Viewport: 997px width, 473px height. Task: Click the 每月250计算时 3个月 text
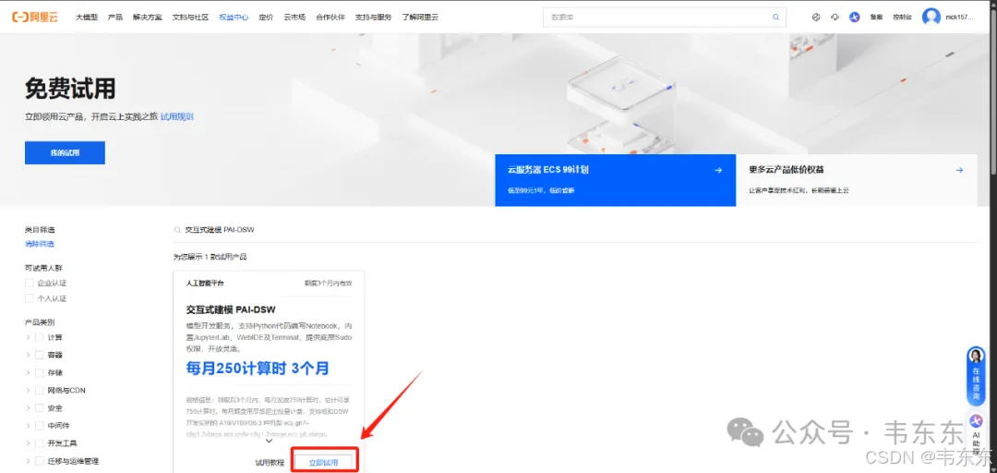point(258,368)
